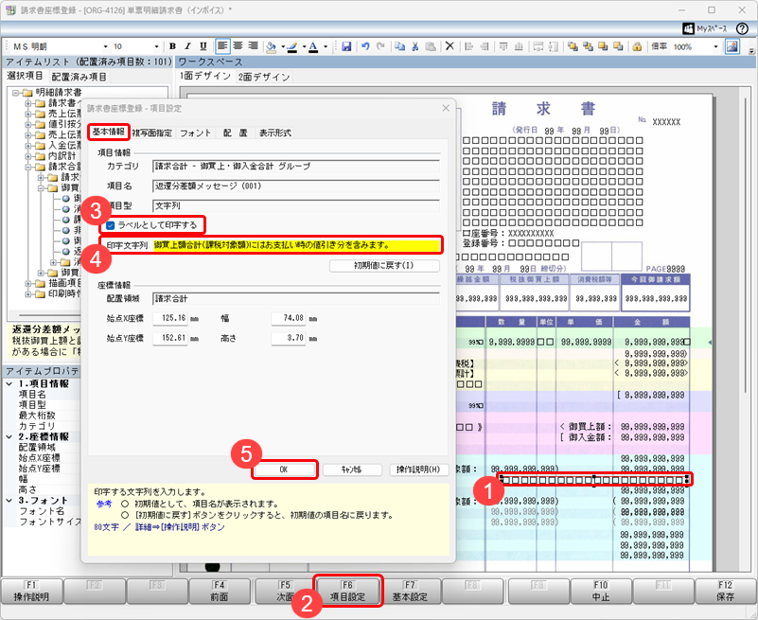Screen dimensions: 758x620
Task: Uncheck ラベルとして印字する checkbox
Action: [111, 225]
